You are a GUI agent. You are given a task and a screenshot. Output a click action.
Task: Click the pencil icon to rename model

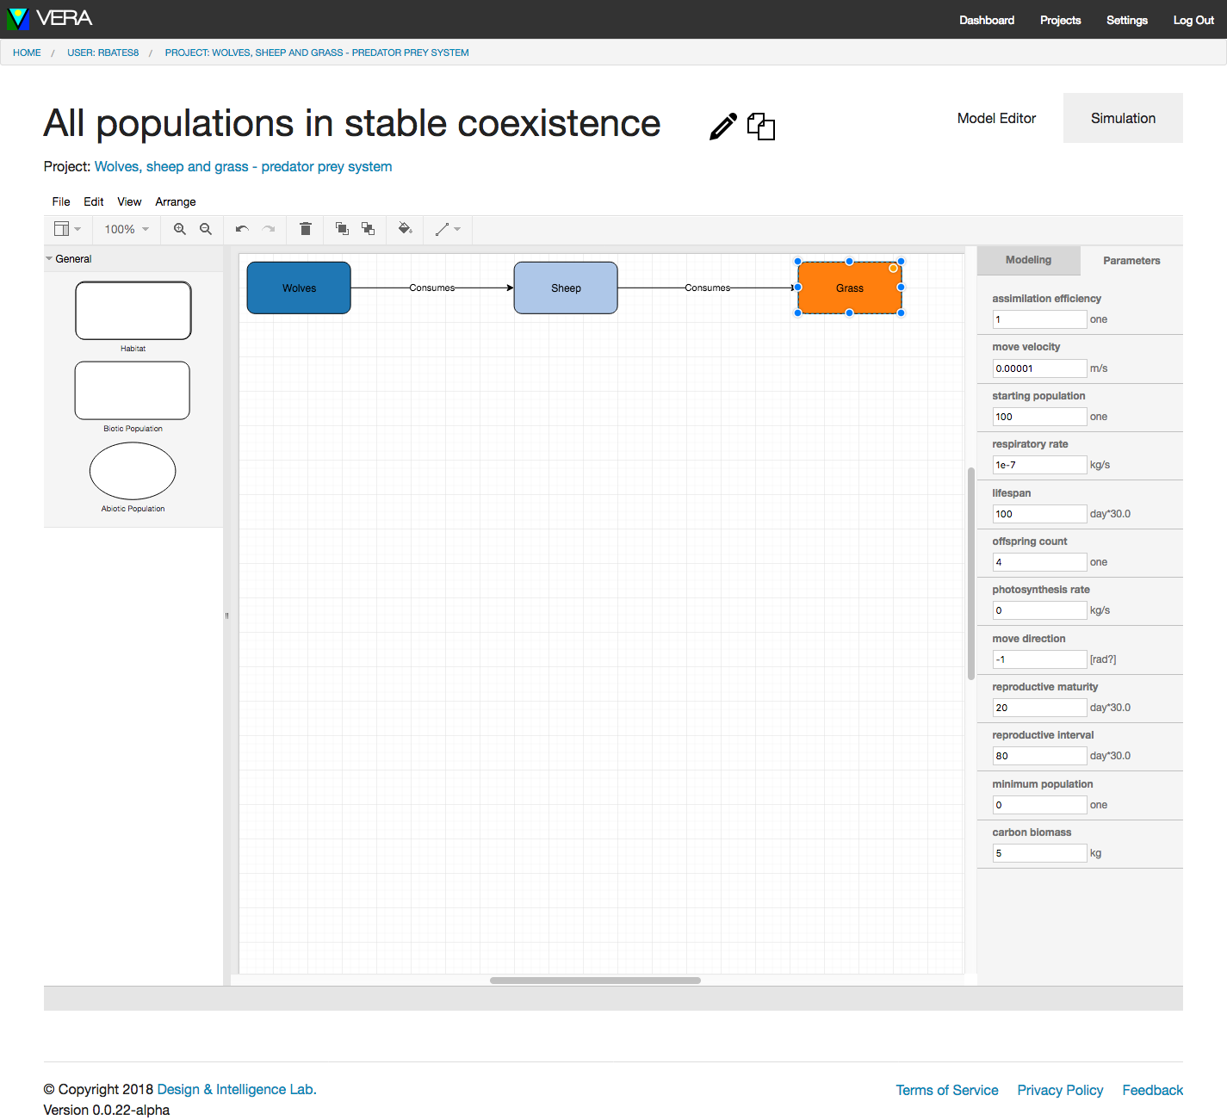(722, 127)
